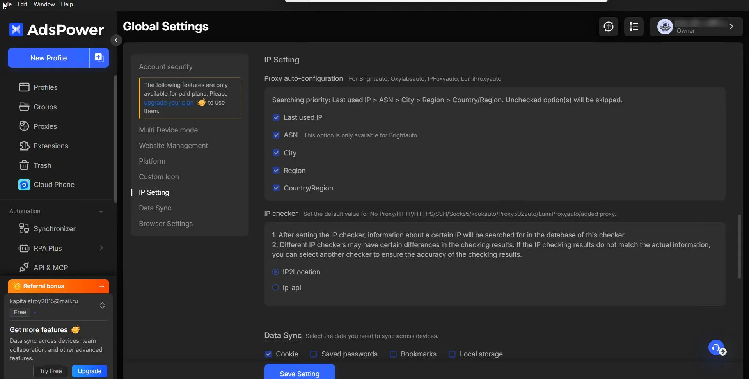
Task: Open the Window menu
Action: pyautogui.click(x=44, y=4)
